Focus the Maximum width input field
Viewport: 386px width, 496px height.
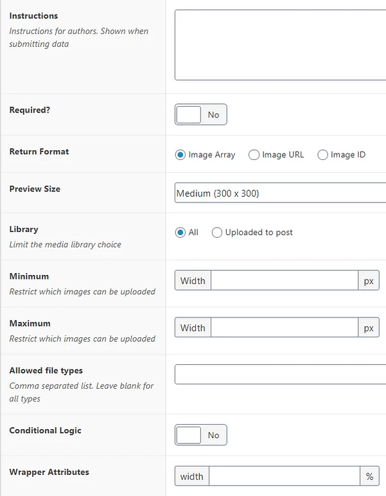coord(284,328)
